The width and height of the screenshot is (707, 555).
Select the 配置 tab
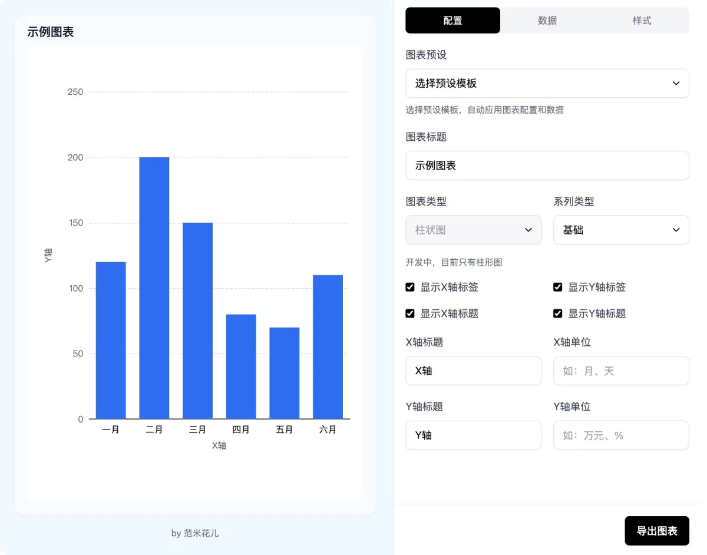click(452, 20)
